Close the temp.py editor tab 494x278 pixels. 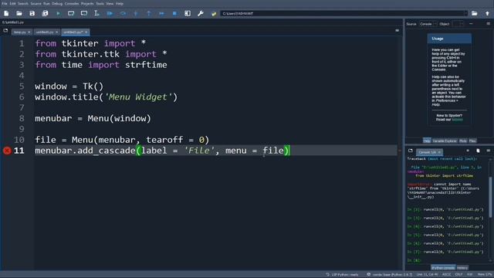click(29, 32)
